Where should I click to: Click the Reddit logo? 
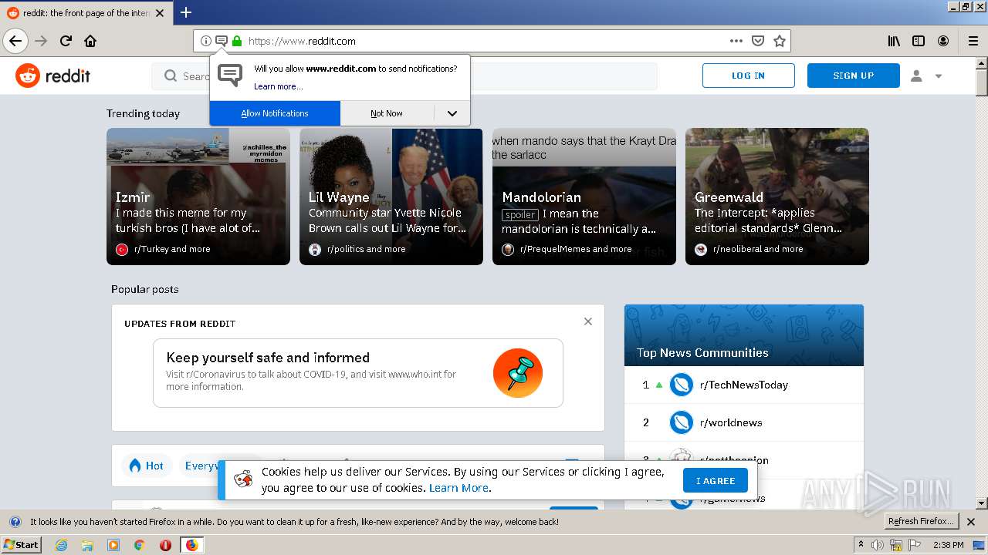pos(53,76)
